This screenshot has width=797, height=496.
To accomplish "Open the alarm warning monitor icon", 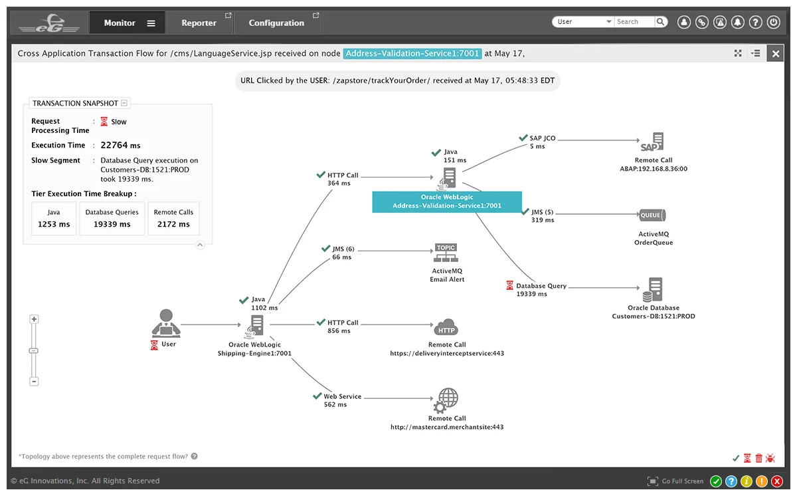I will 720,22.
